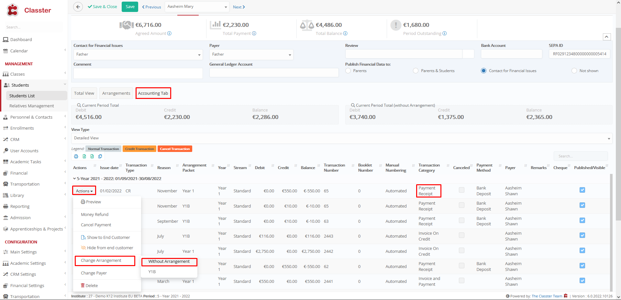Image resolution: width=621 pixels, height=300 pixels.
Task: Choose Change Payer in Actions menu
Action: point(94,273)
